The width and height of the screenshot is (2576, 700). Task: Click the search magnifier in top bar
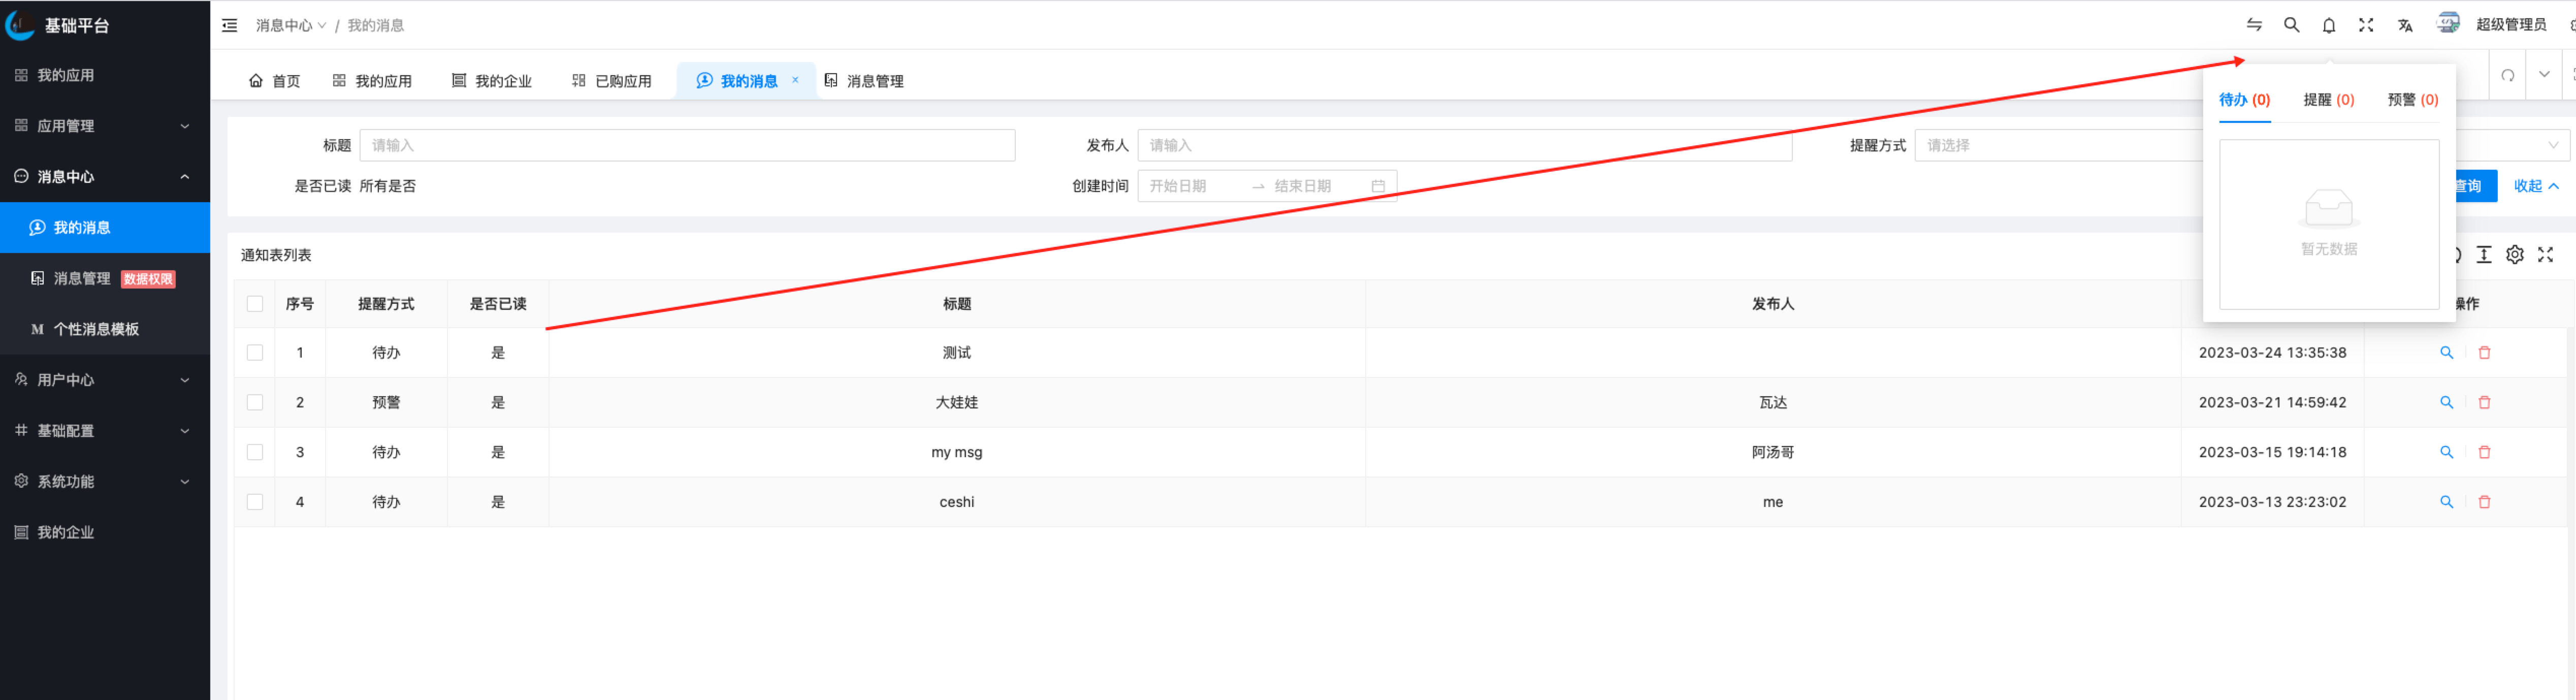point(2291,25)
